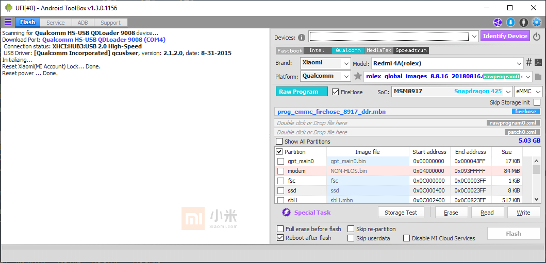Screen dimensions: 546x263
Task: Click the Android icon in title bar
Action: click(x=8, y=8)
